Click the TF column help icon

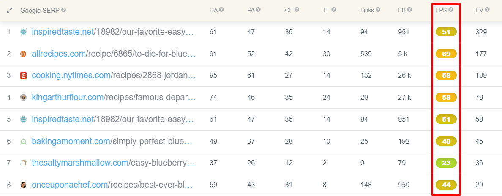pos(334,10)
